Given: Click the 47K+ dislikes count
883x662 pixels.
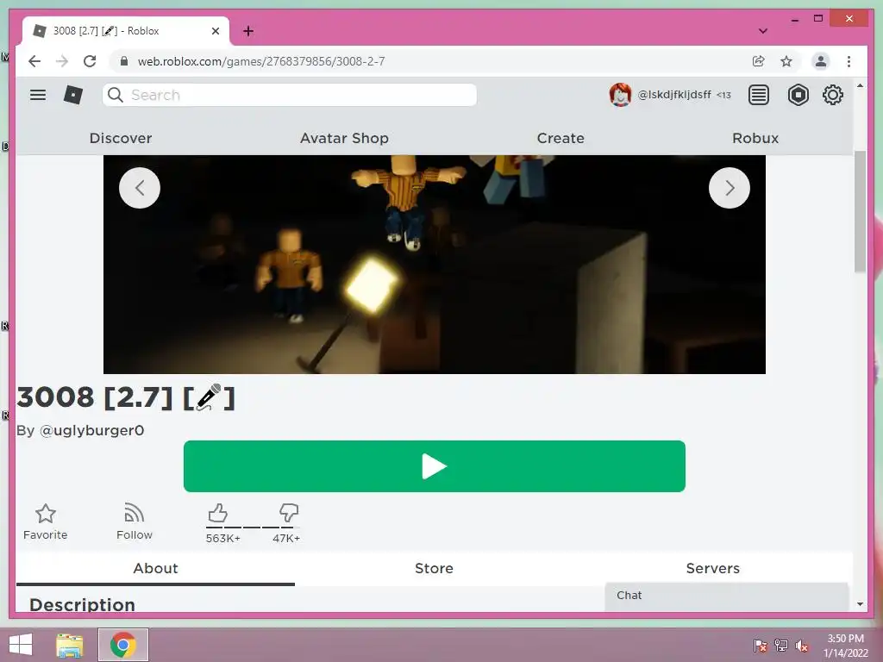Looking at the screenshot, I should click(x=286, y=538).
